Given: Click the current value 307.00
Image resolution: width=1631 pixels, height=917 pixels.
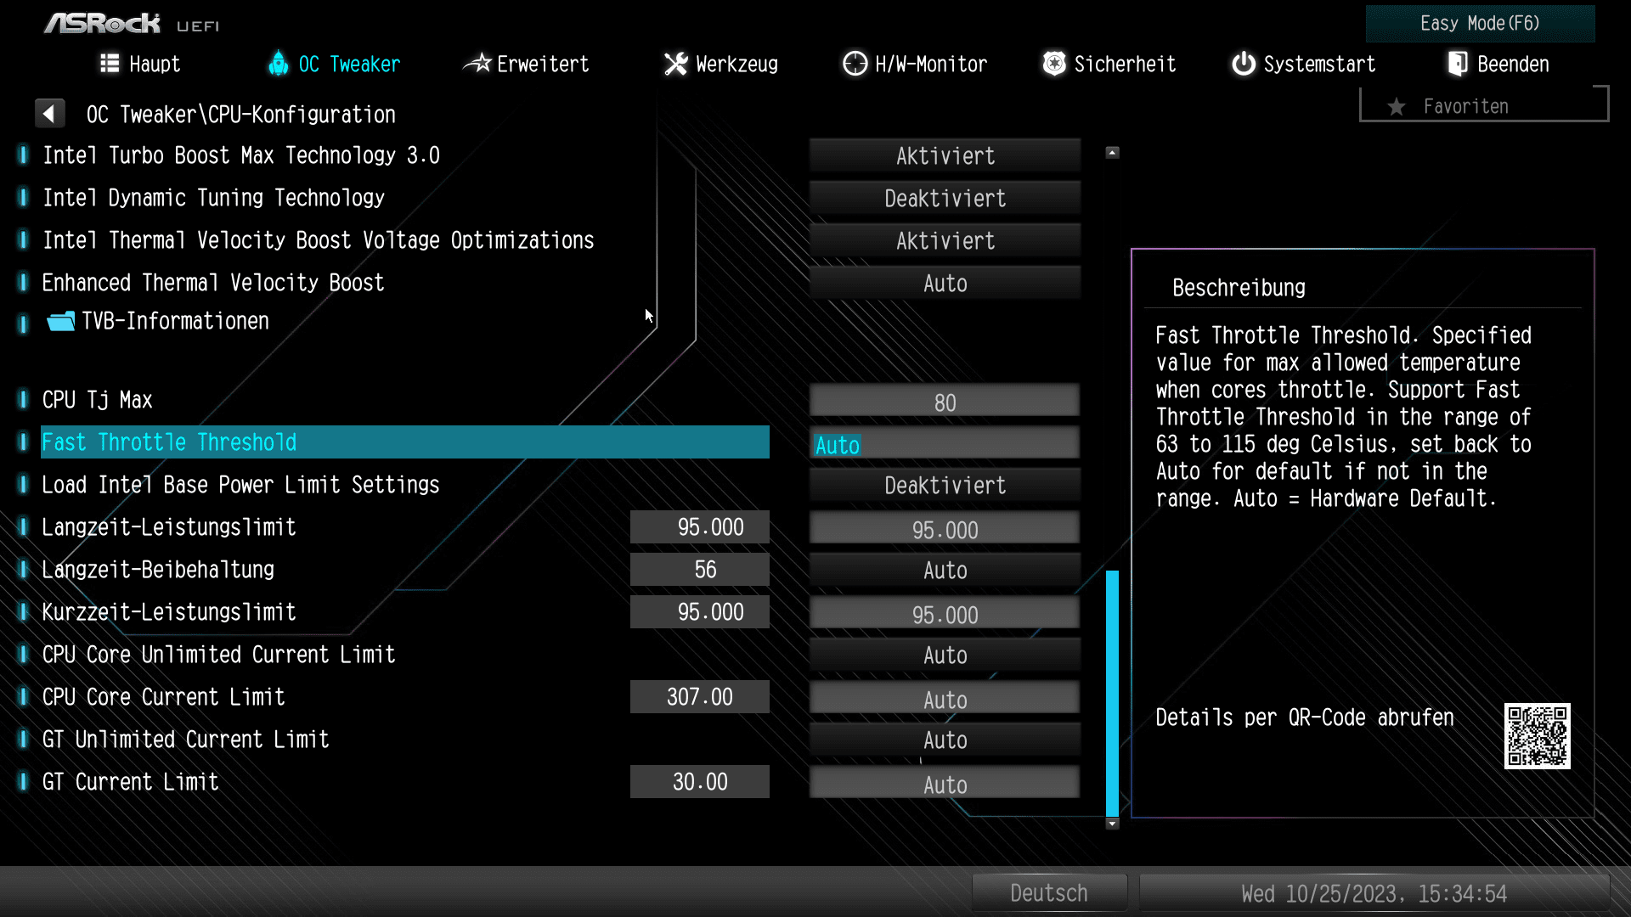Looking at the screenshot, I should click(700, 697).
